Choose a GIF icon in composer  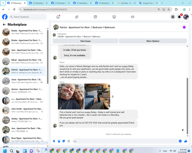click(x=69, y=141)
